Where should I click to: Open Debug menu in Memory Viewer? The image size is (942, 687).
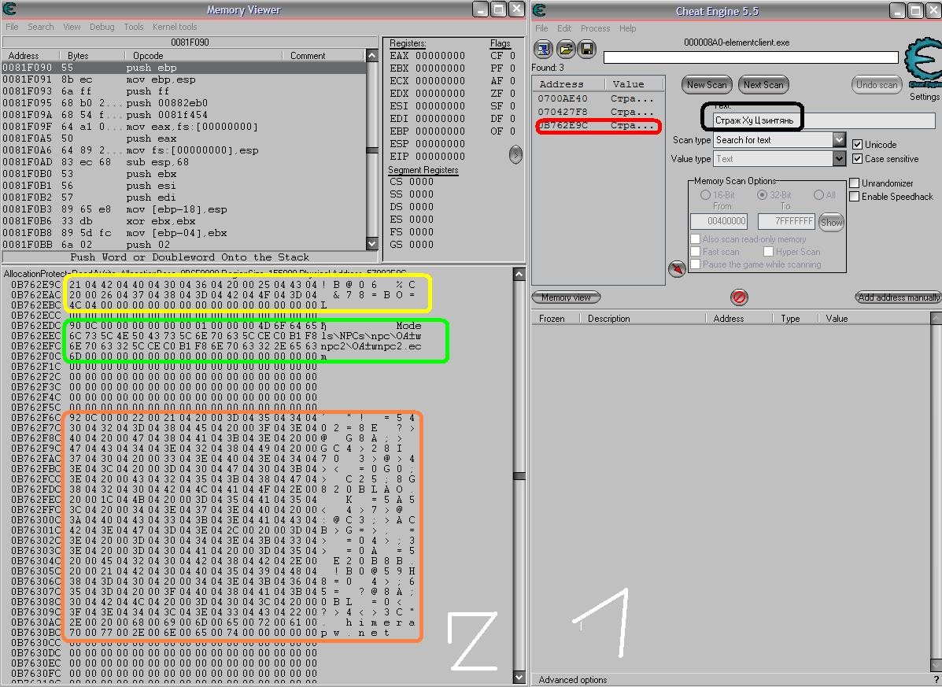pyautogui.click(x=102, y=27)
